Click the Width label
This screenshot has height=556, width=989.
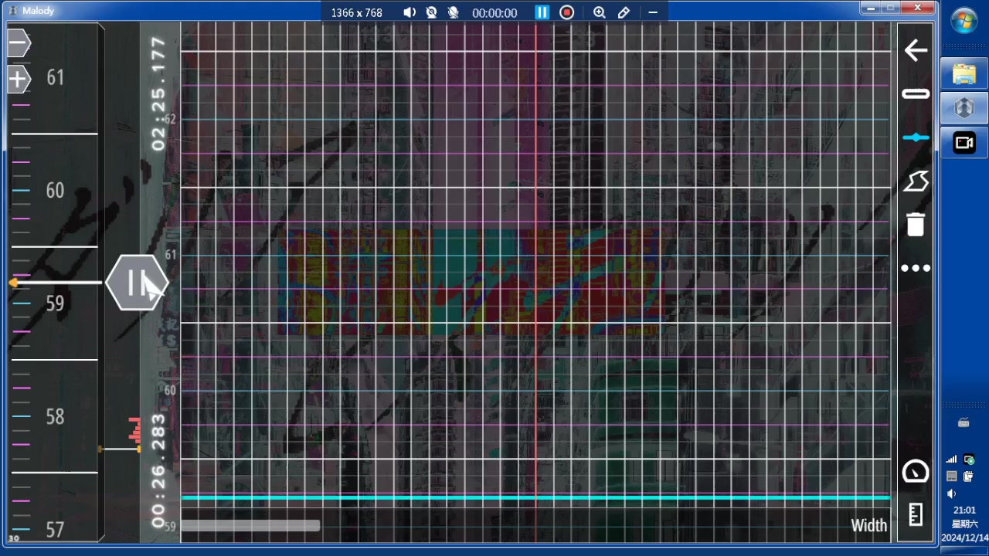[x=869, y=526]
